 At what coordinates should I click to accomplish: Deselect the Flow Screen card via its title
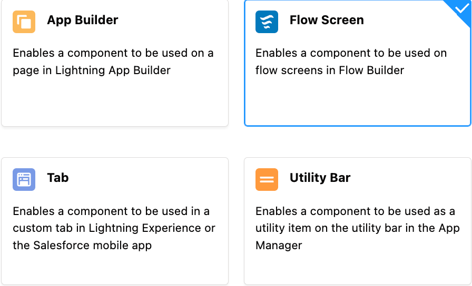click(327, 20)
